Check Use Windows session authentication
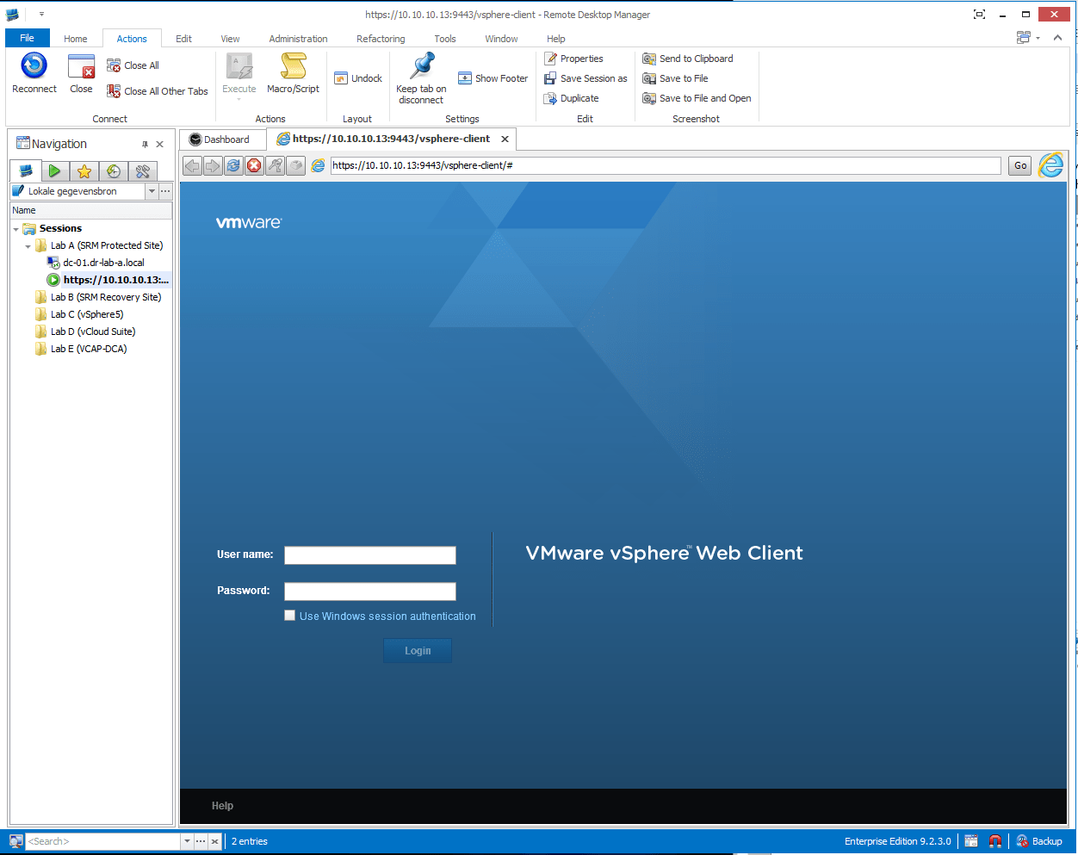1078x855 pixels. click(x=290, y=616)
